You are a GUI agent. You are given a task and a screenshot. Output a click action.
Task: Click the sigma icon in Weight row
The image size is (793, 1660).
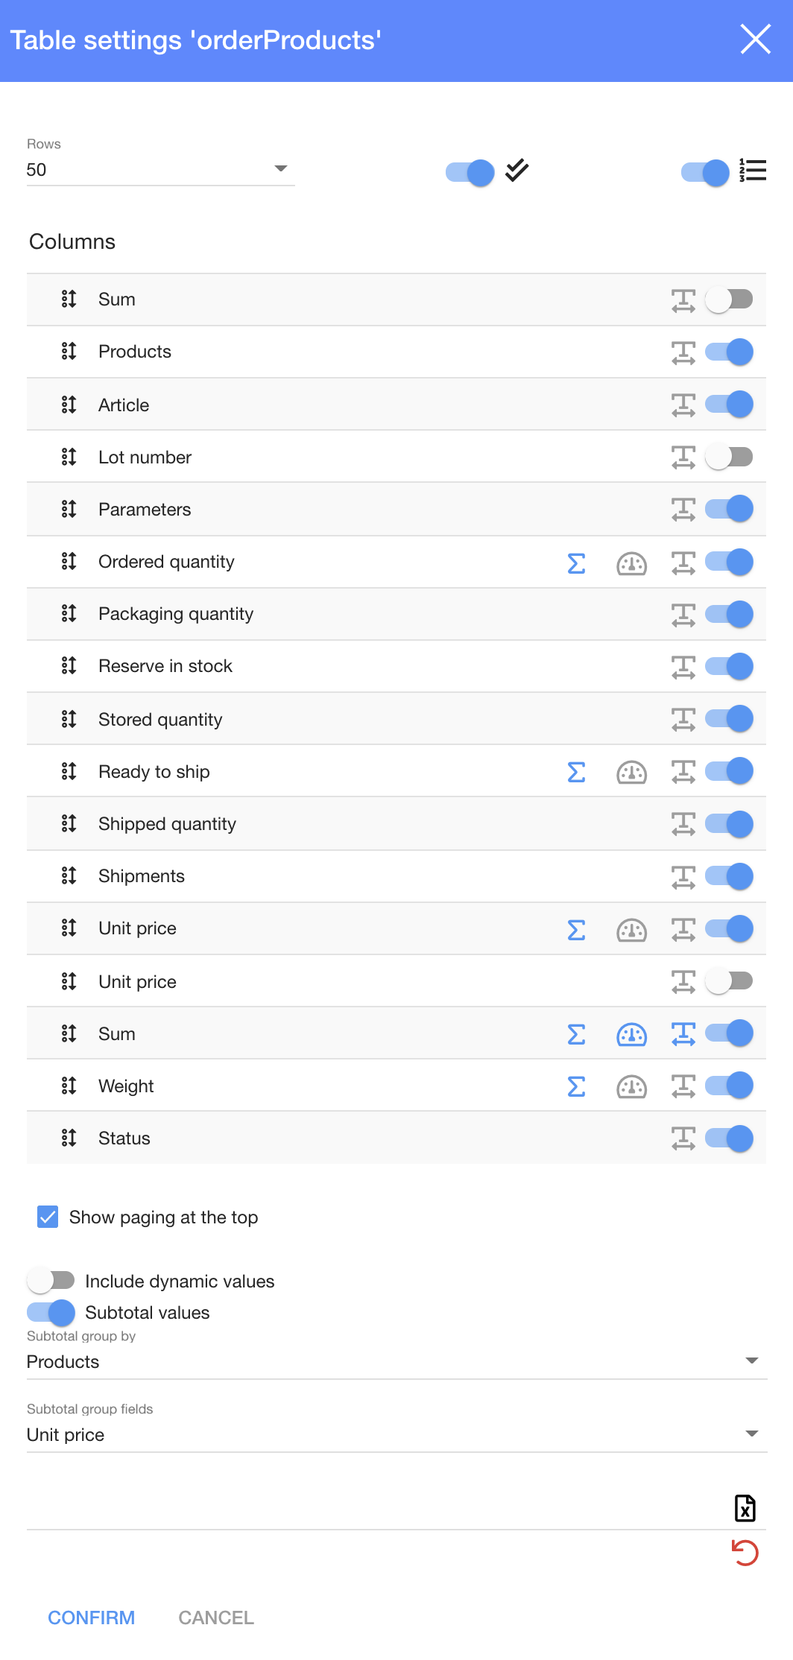tap(576, 1087)
